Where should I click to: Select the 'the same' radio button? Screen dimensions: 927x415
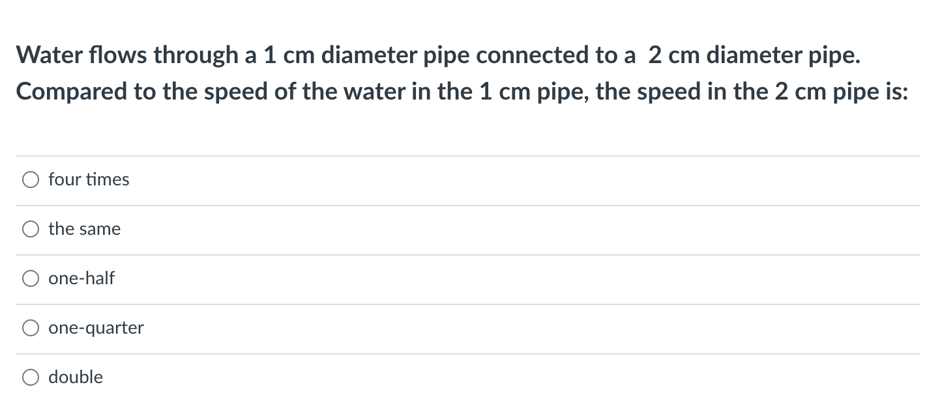tap(30, 228)
